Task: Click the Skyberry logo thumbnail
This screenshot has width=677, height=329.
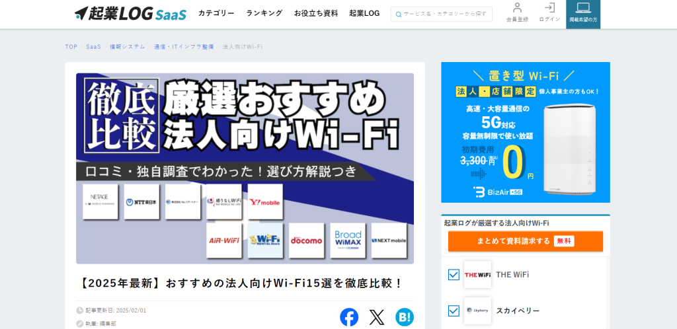Action: coord(477,311)
